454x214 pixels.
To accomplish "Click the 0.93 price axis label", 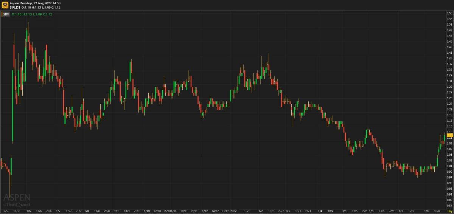I will pos(449,189).
